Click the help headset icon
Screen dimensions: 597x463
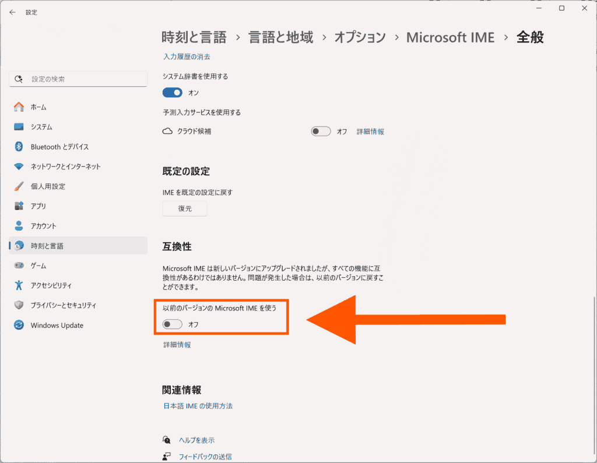(166, 440)
